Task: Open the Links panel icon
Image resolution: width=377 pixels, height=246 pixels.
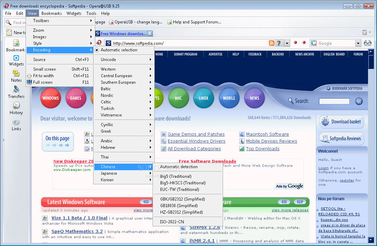Action: pyautogui.click(x=16, y=122)
